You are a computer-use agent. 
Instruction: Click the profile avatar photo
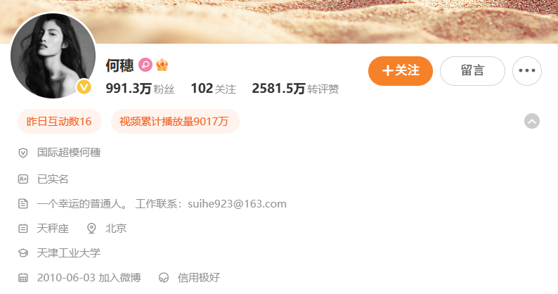click(53, 56)
